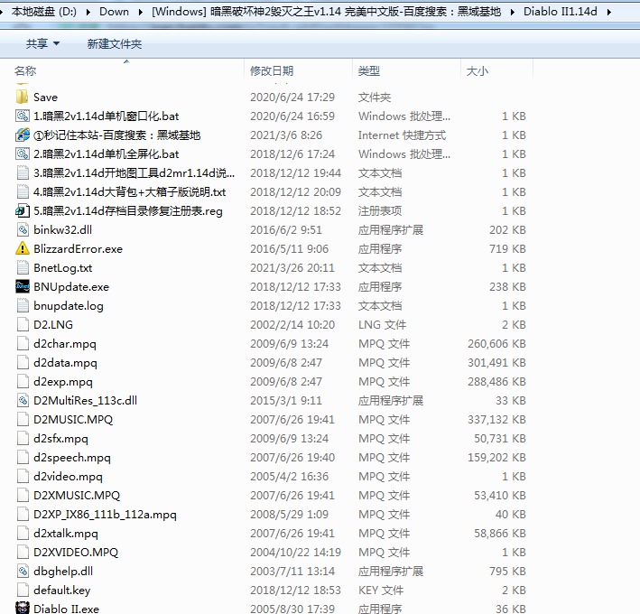
Task: Select the dbghelp.dll file icon
Action: (23, 572)
